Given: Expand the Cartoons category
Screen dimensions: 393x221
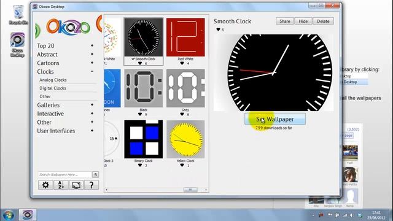Looking at the screenshot, I should click(x=92, y=63).
